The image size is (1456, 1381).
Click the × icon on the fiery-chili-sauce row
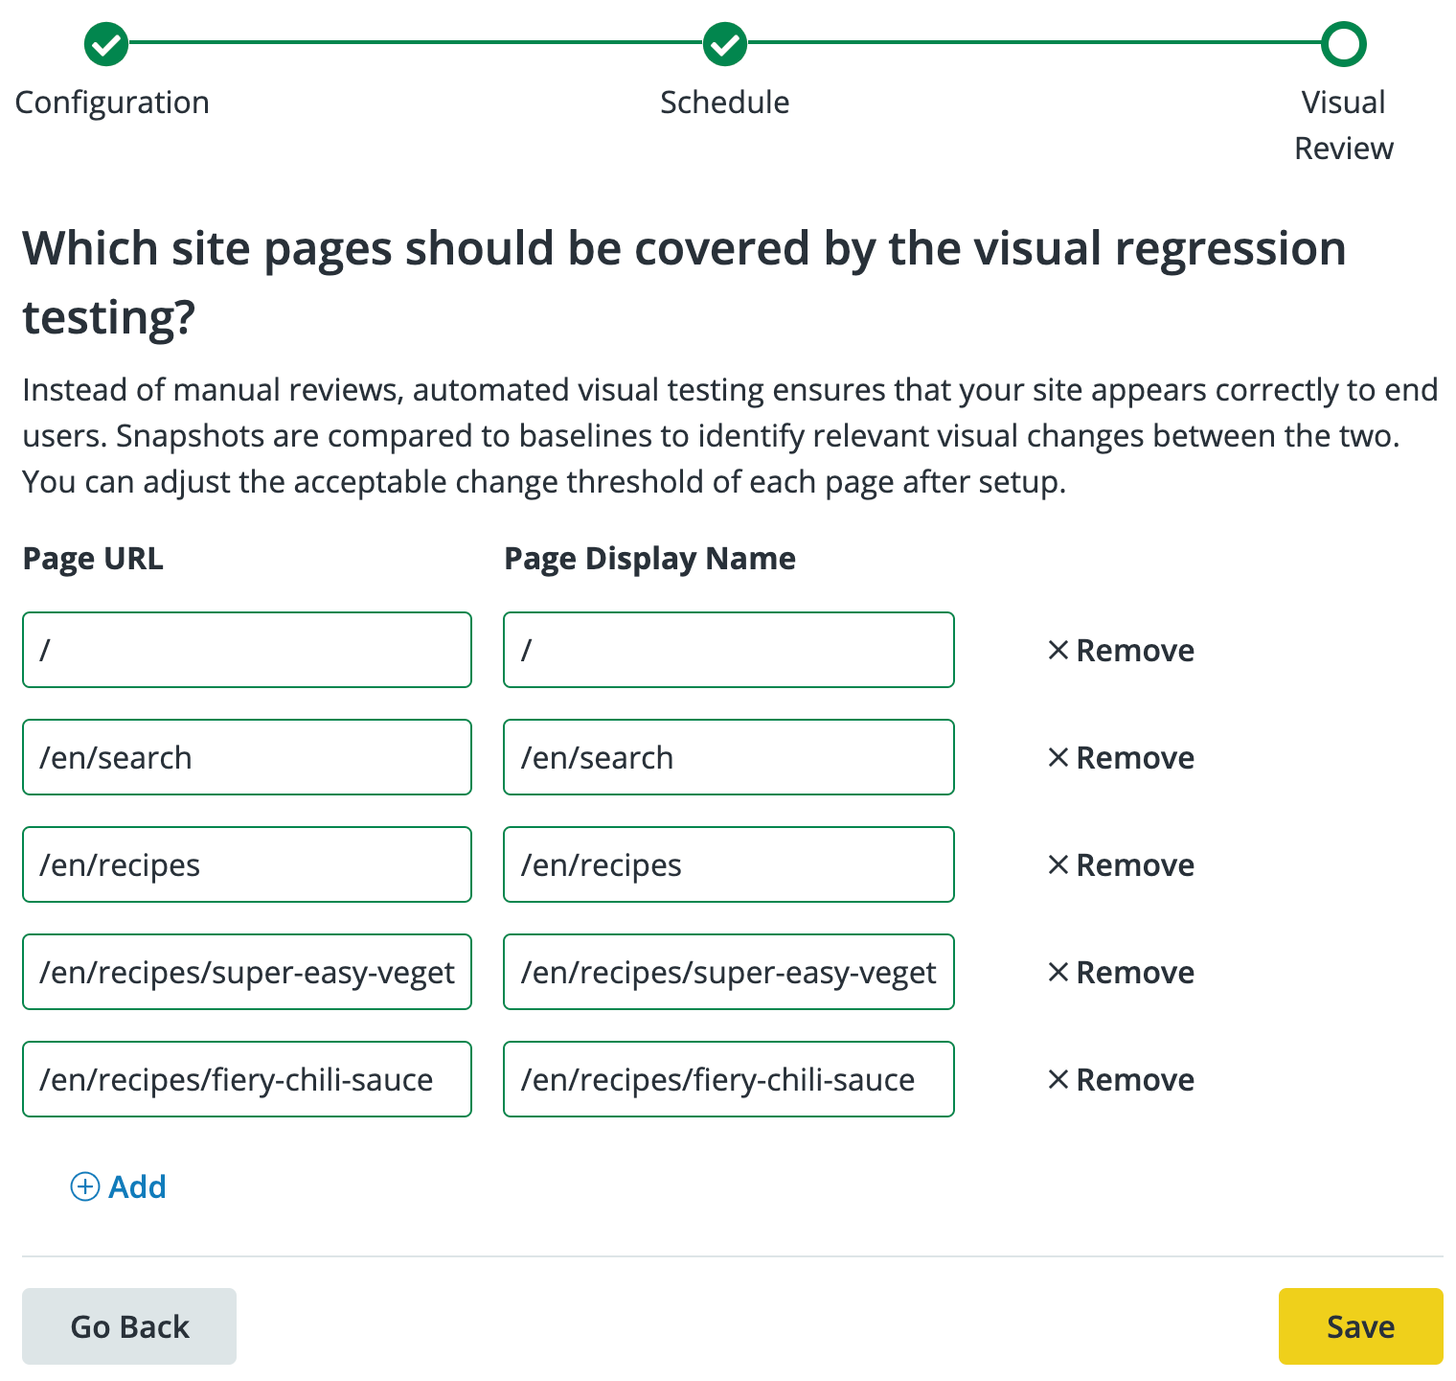1059,1079
